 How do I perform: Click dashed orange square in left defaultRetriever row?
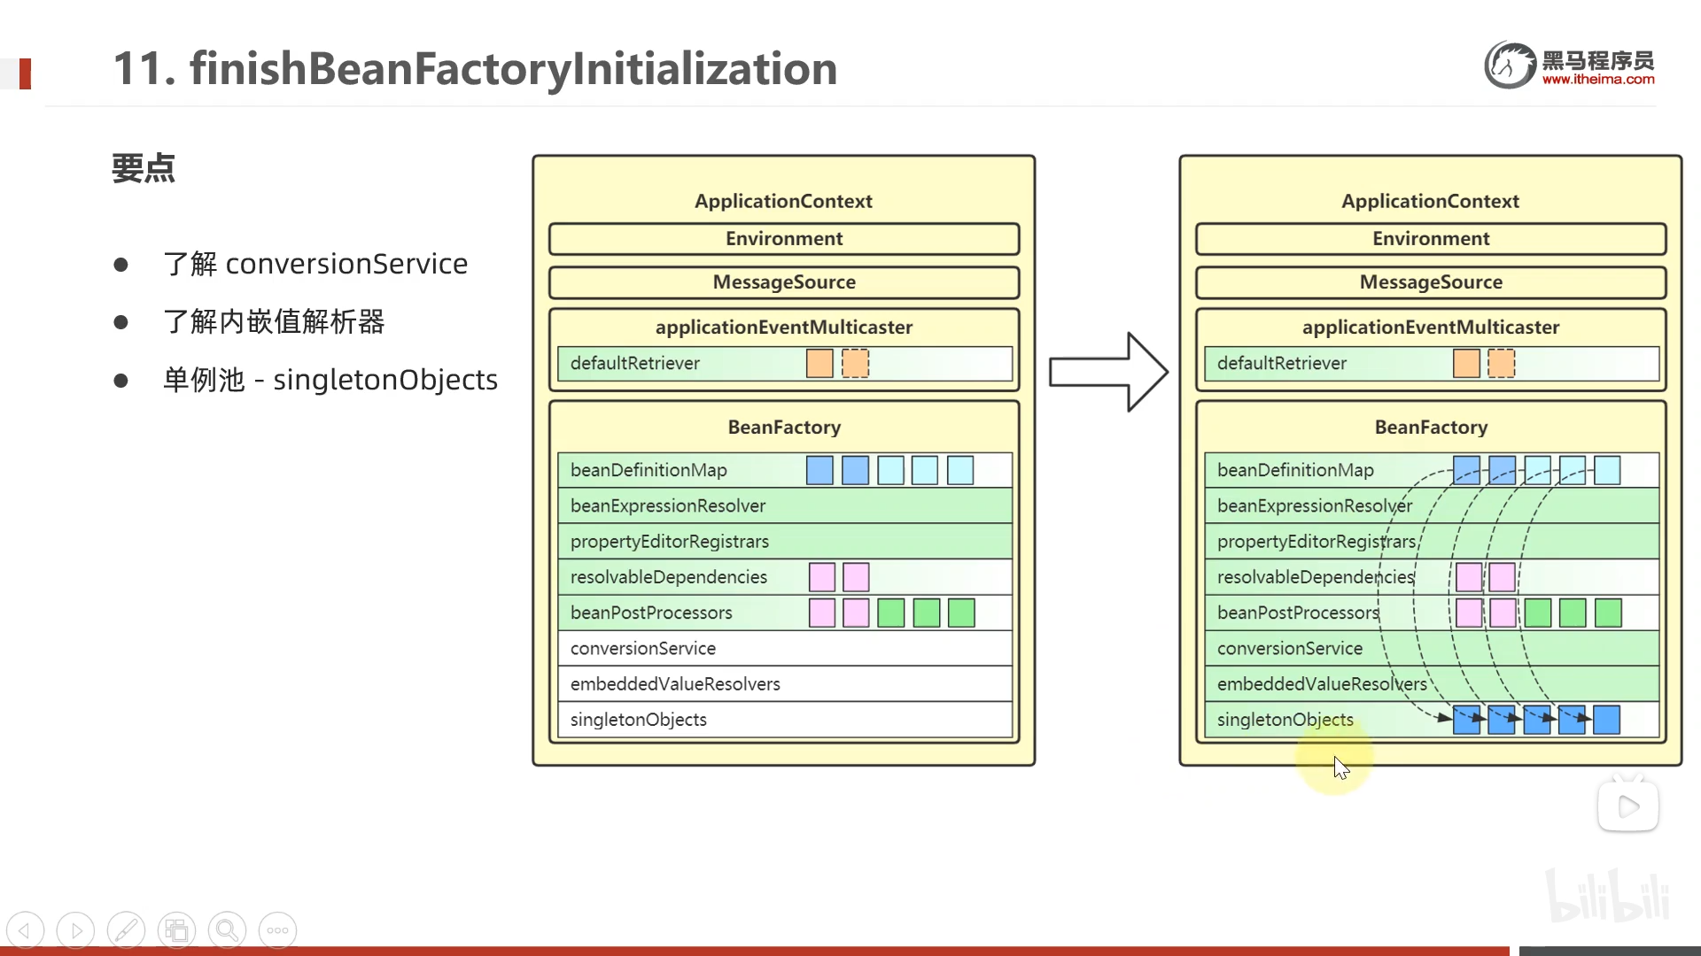coord(855,363)
